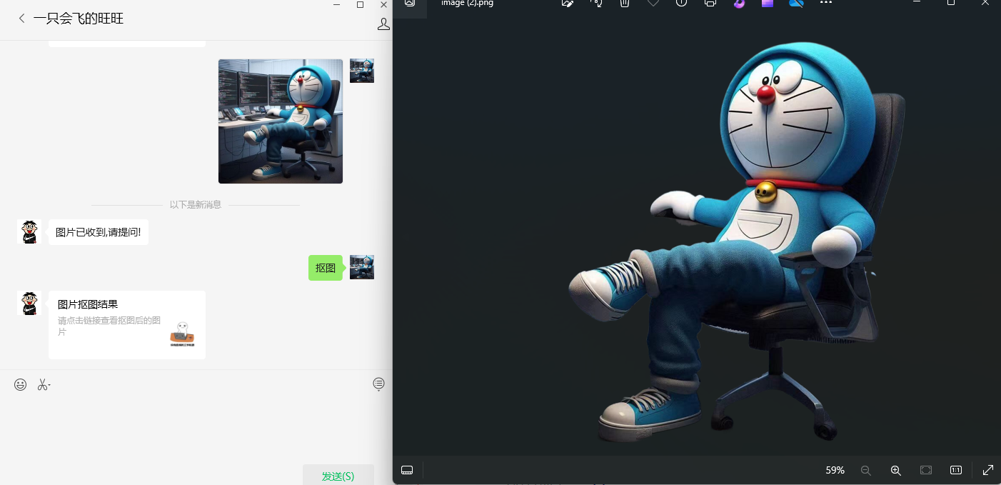1001x485 pixels.
Task: Open the three-dots See more menu
Action: [x=826, y=4]
